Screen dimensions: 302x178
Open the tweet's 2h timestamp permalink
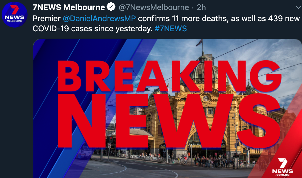coord(201,7)
